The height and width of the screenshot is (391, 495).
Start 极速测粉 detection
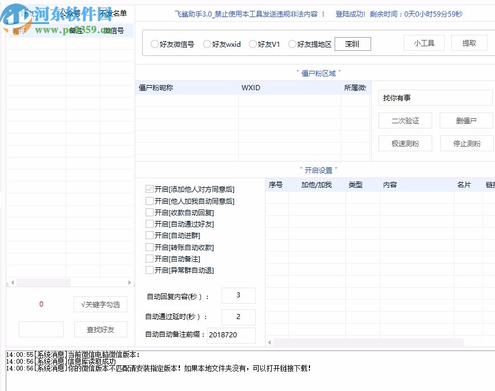(x=405, y=144)
